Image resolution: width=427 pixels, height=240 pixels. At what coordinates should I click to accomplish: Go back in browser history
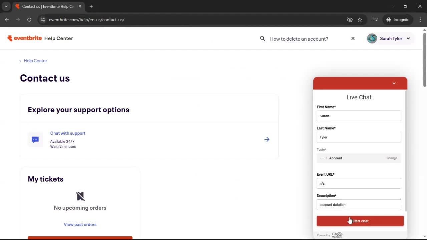tap(7, 20)
